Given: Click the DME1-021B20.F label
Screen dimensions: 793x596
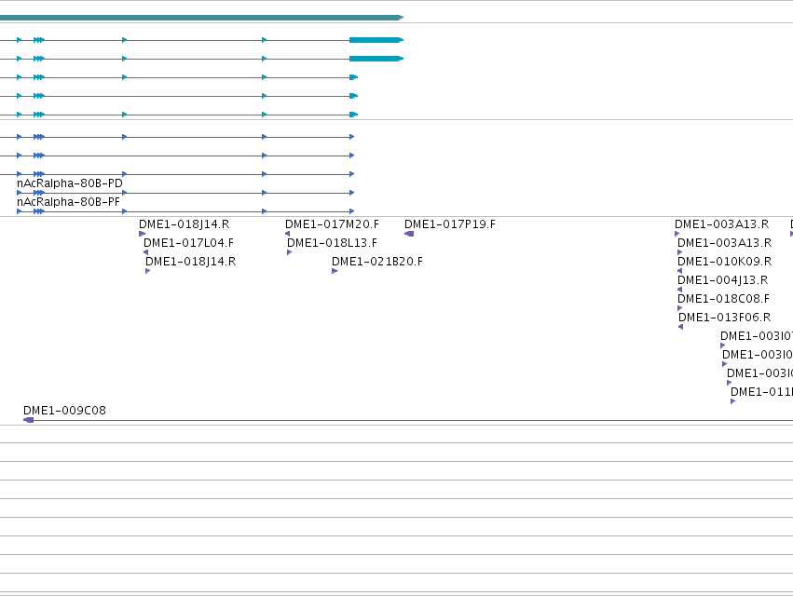Looking at the screenshot, I should tap(377, 262).
